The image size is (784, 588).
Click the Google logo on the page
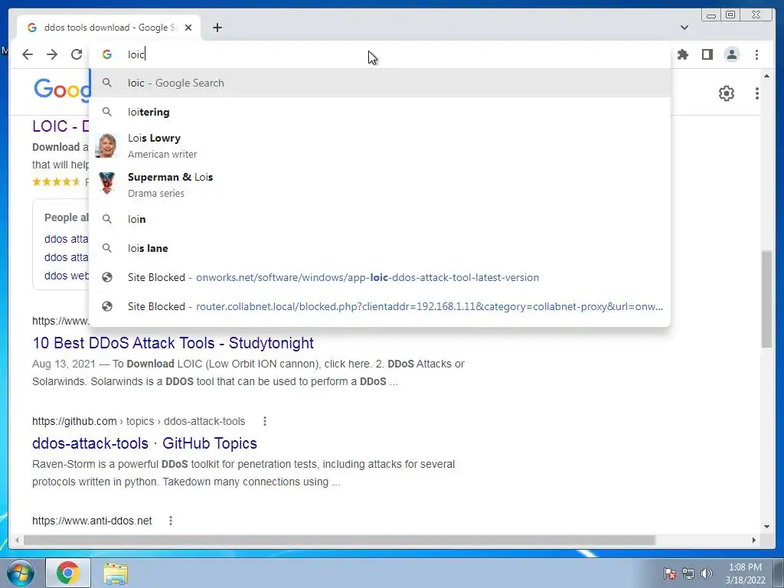coord(61,90)
